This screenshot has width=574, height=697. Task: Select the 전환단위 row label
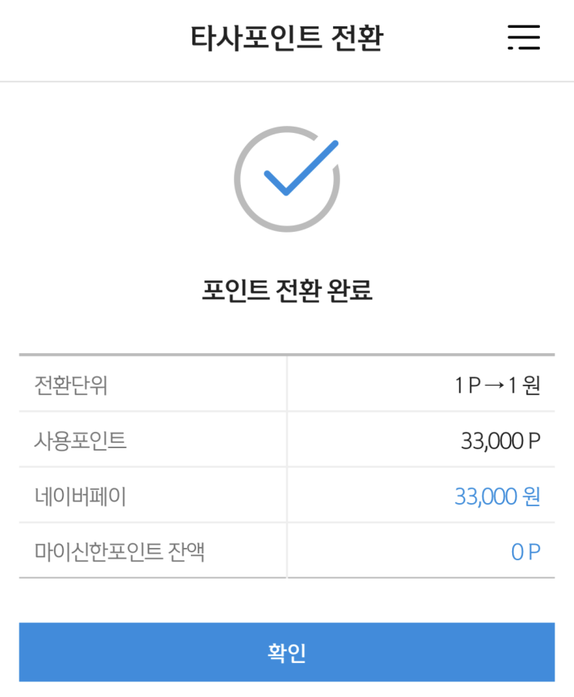(71, 385)
